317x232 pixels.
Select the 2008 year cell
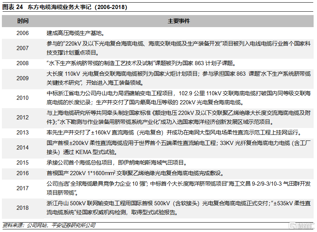click(23, 63)
